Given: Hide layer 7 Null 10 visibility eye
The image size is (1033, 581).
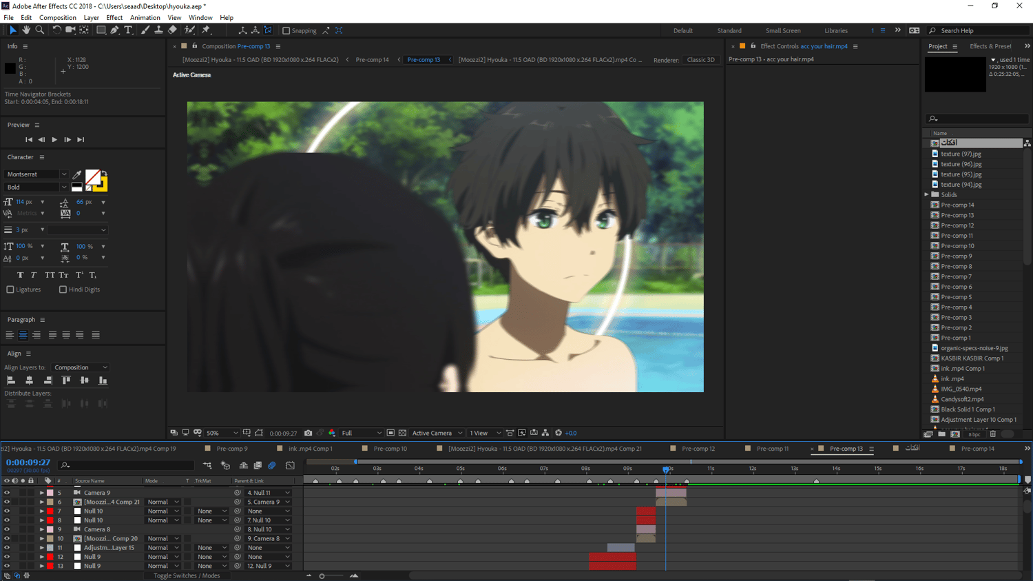Looking at the screenshot, I should coord(7,511).
